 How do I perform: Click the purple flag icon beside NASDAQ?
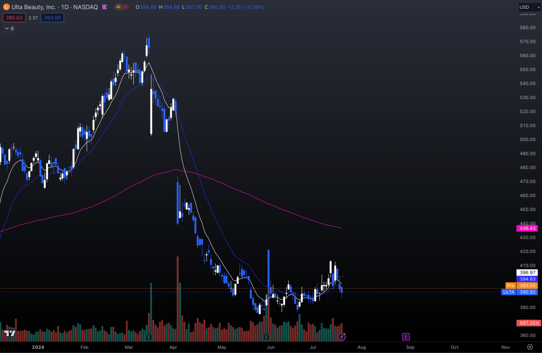(105, 7)
